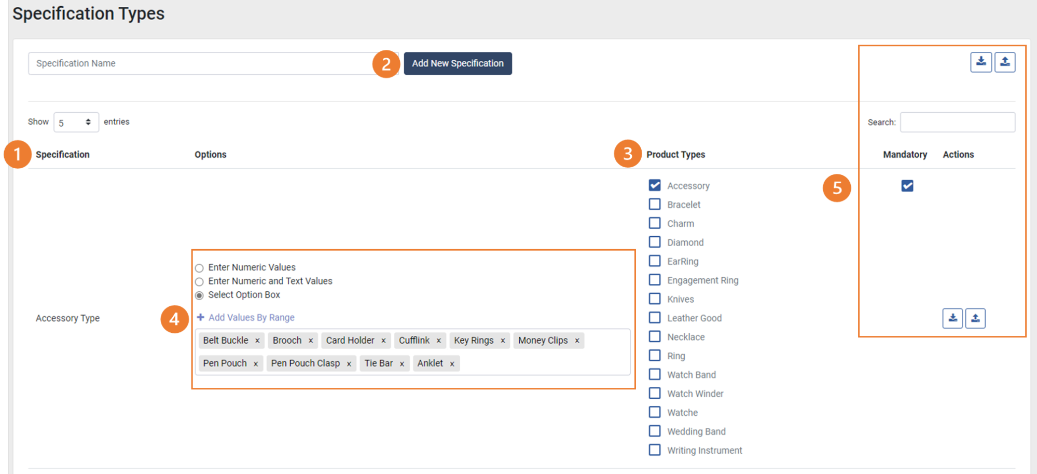1037x474 pixels.
Task: Select Enter Numeric and Text Values option
Action: [199, 281]
